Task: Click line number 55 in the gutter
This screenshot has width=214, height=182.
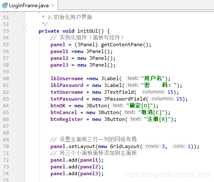Action: (6, 45)
